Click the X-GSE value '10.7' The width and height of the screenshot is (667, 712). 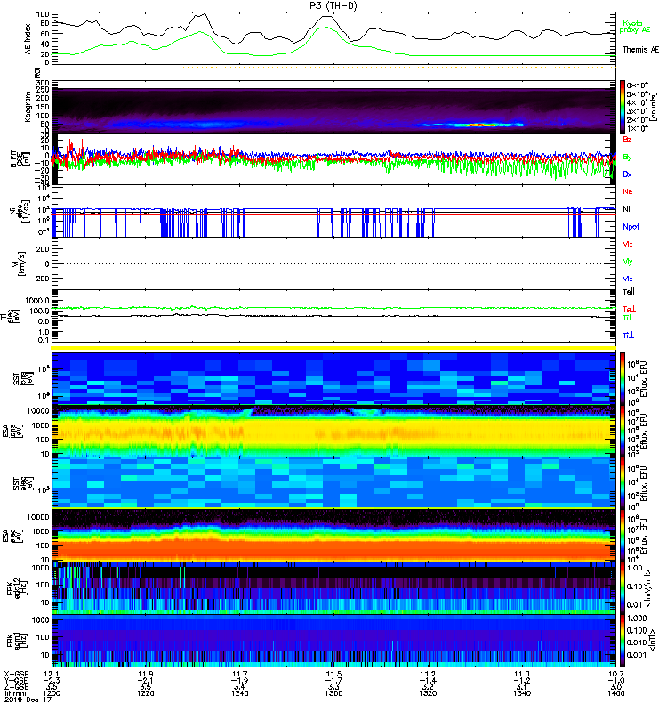point(615,674)
